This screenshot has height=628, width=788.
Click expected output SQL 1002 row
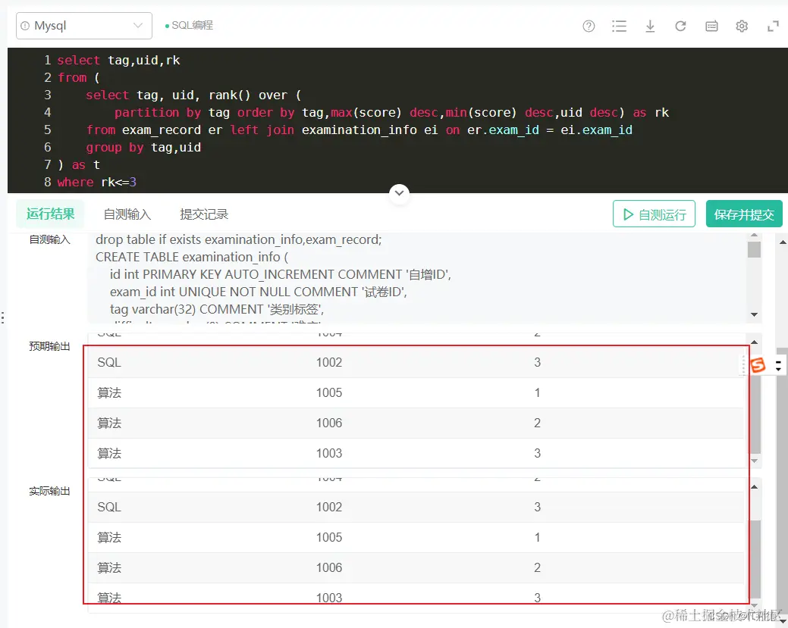tap(416, 362)
